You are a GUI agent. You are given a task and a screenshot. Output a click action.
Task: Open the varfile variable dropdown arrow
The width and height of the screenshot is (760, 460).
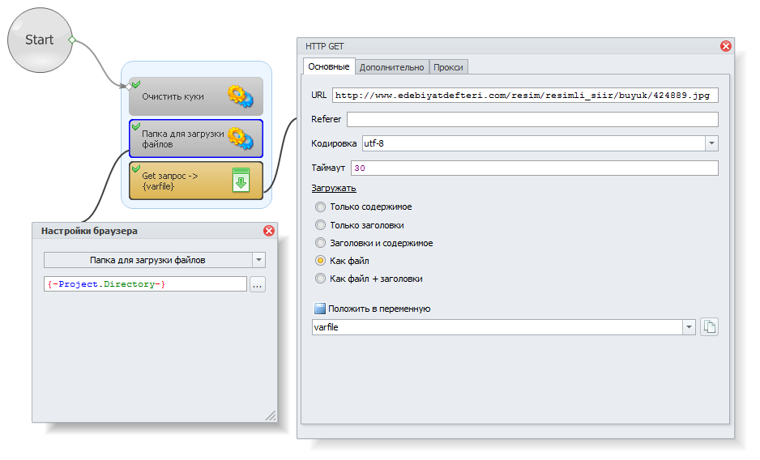click(x=689, y=327)
